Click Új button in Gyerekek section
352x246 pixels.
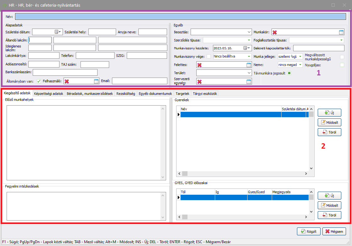(329, 112)
